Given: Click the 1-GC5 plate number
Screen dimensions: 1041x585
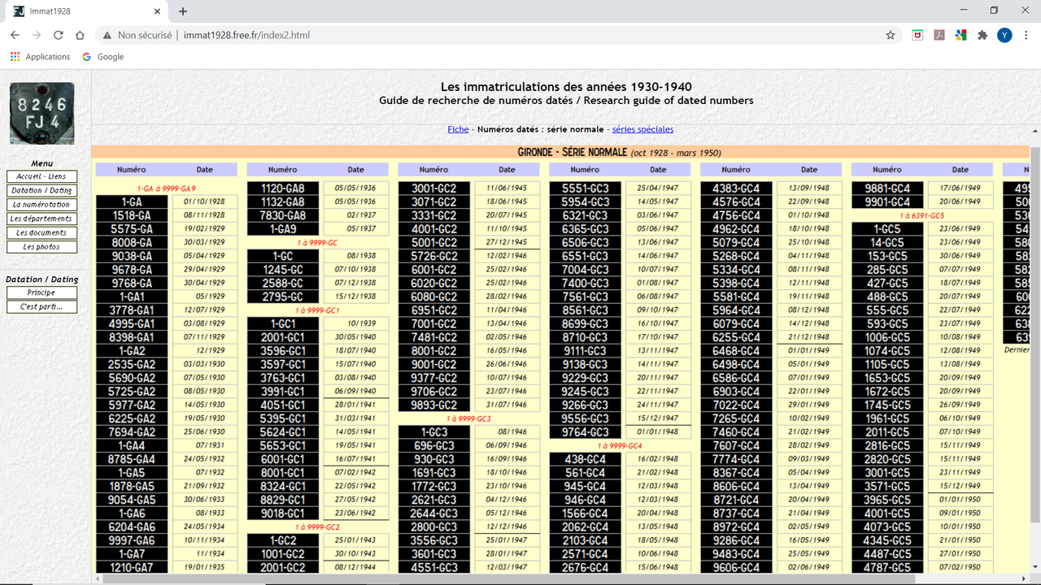Looking at the screenshot, I should [x=888, y=229].
